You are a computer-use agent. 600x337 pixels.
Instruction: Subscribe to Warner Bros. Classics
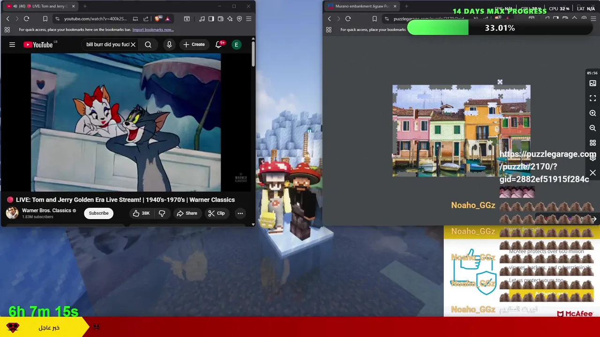99,213
